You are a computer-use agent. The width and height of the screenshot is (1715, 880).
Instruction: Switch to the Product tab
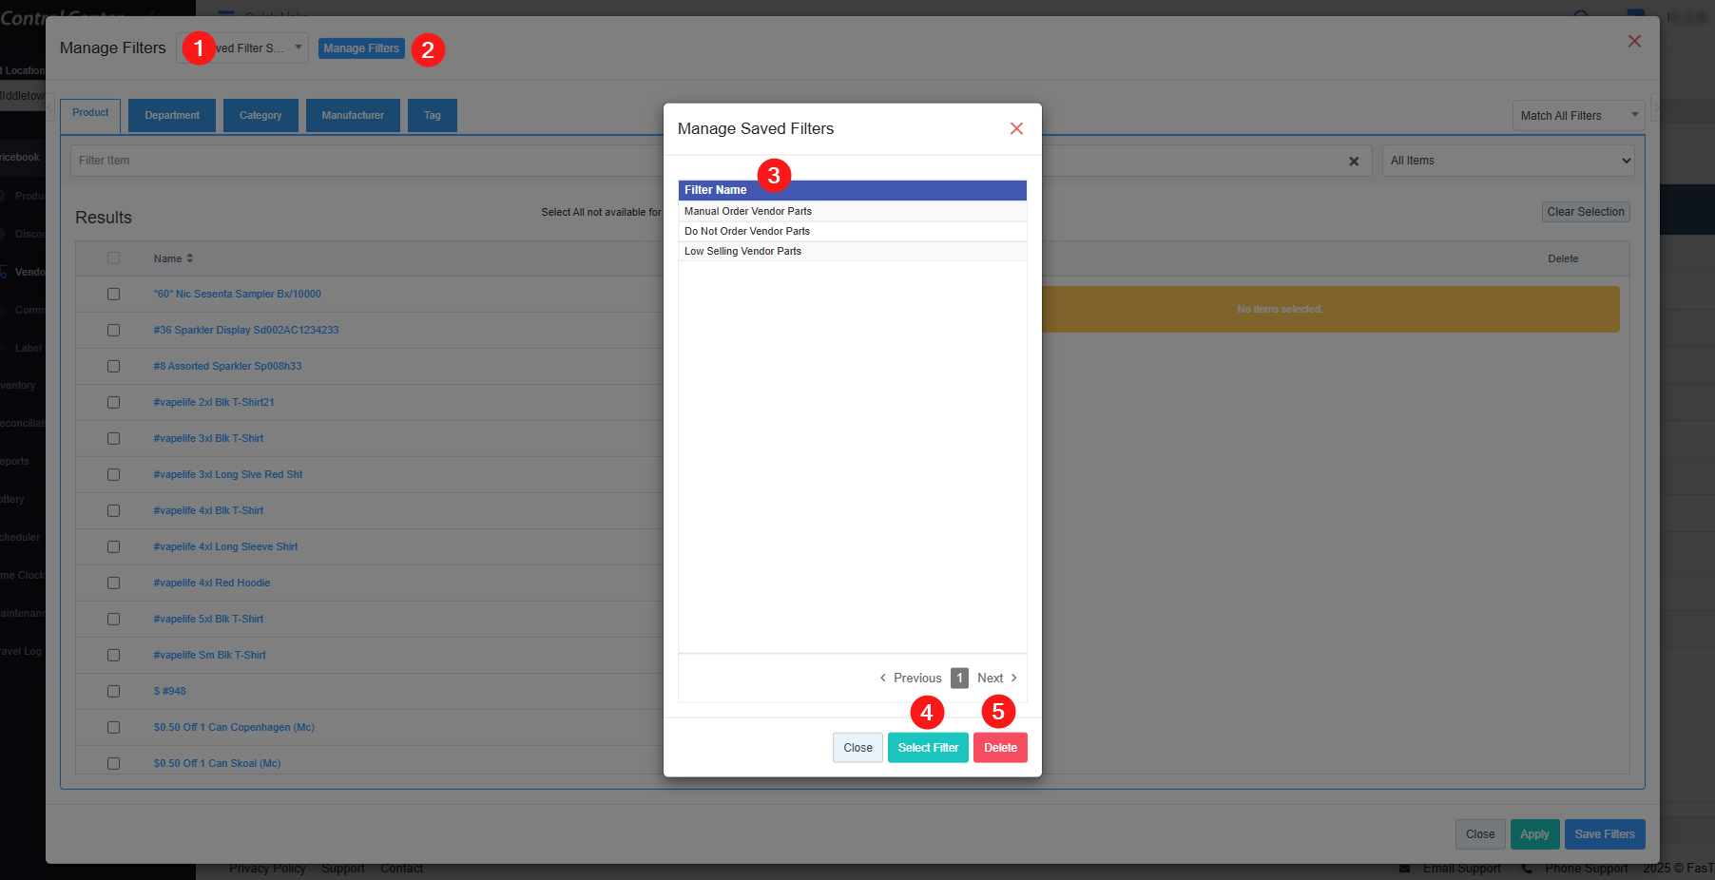[x=90, y=115]
